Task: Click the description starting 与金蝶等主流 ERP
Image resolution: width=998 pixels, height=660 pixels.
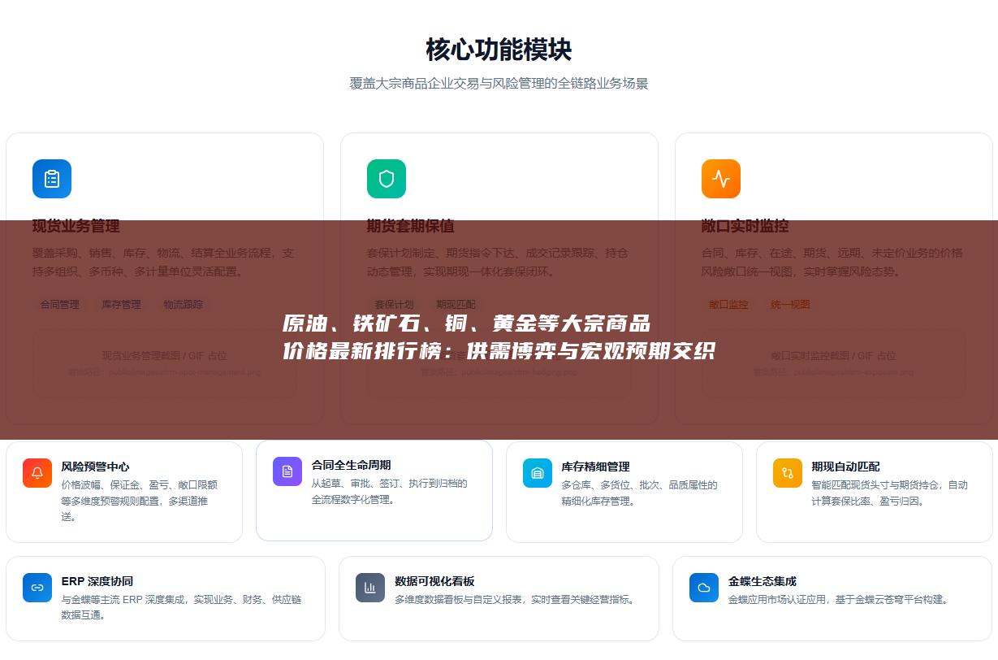Action: (x=182, y=607)
